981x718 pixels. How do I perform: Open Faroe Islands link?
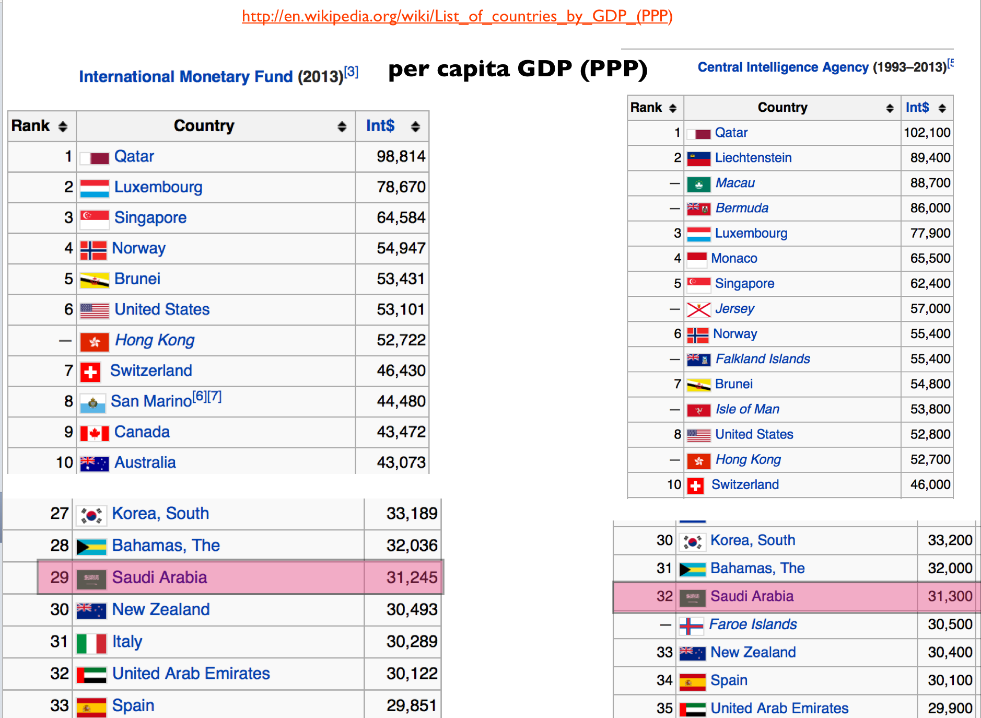click(753, 624)
